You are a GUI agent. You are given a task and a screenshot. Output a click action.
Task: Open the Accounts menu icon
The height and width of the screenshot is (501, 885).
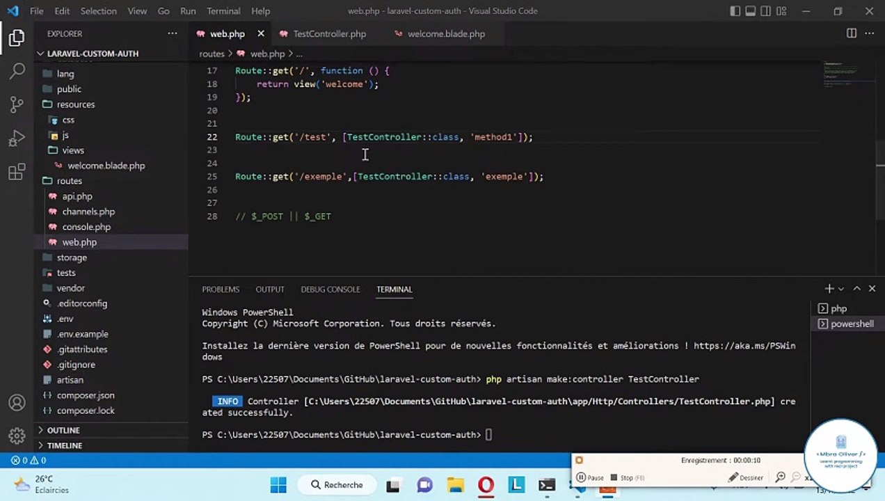(17, 403)
